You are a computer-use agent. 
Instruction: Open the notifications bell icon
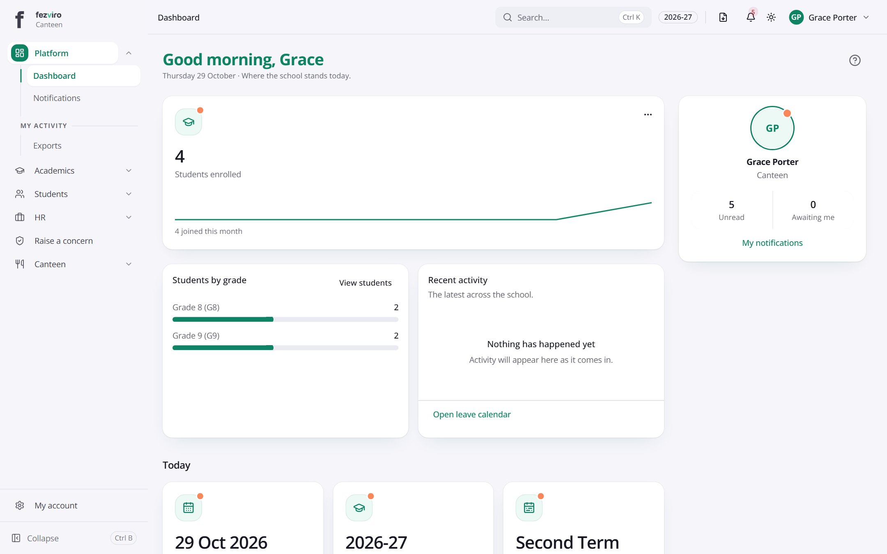[751, 17]
